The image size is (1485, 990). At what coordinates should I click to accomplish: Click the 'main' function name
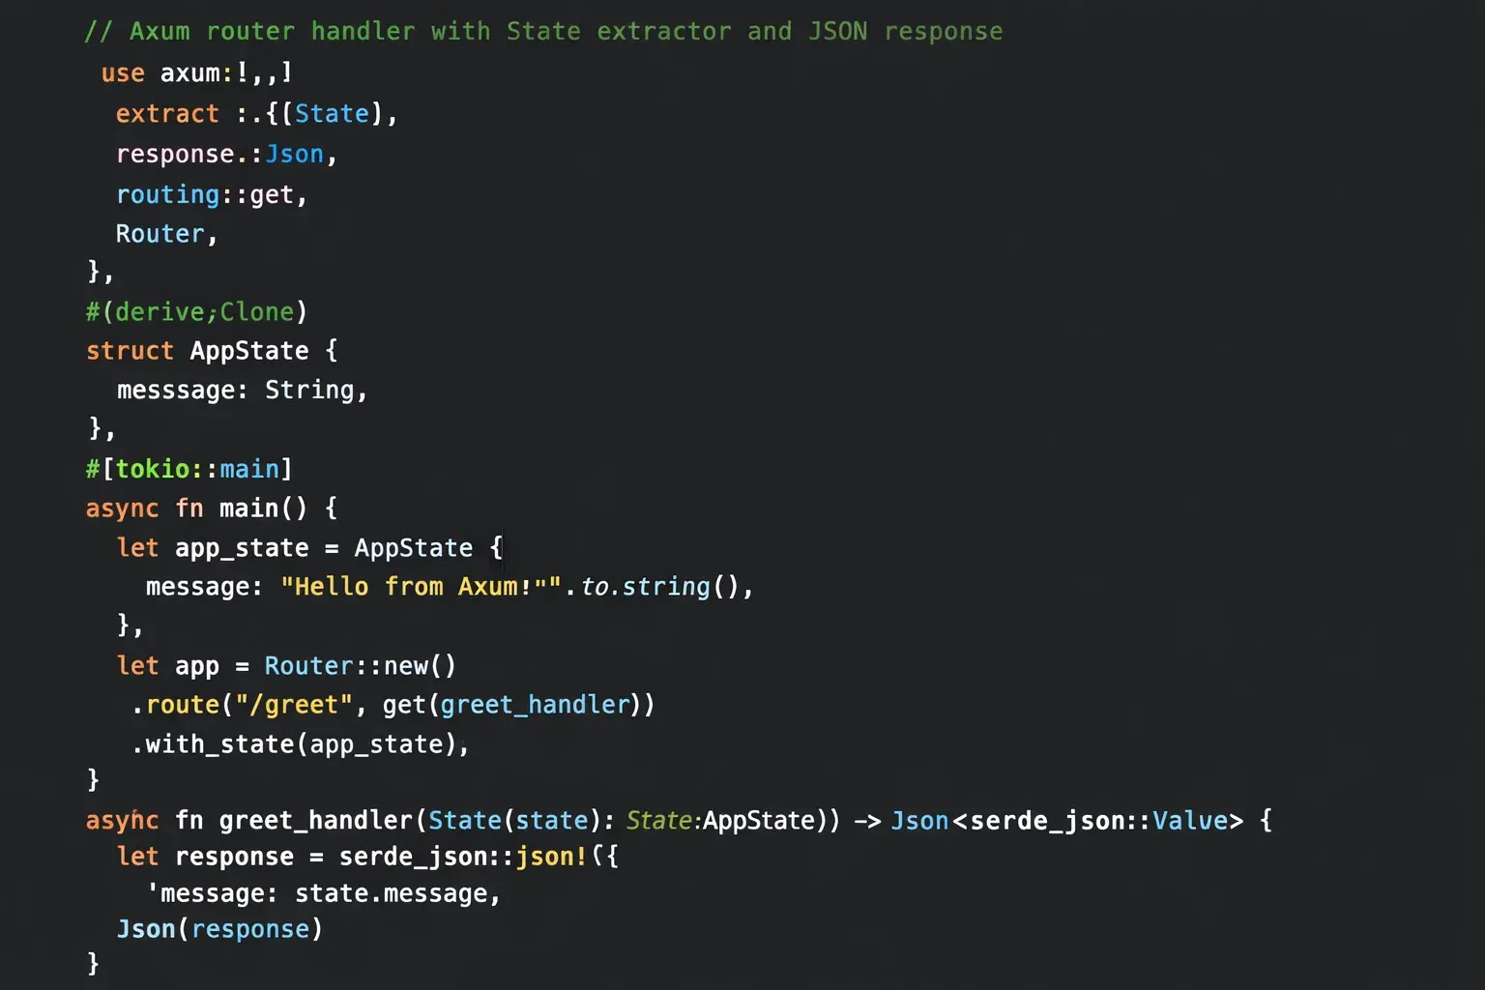pyautogui.click(x=248, y=509)
